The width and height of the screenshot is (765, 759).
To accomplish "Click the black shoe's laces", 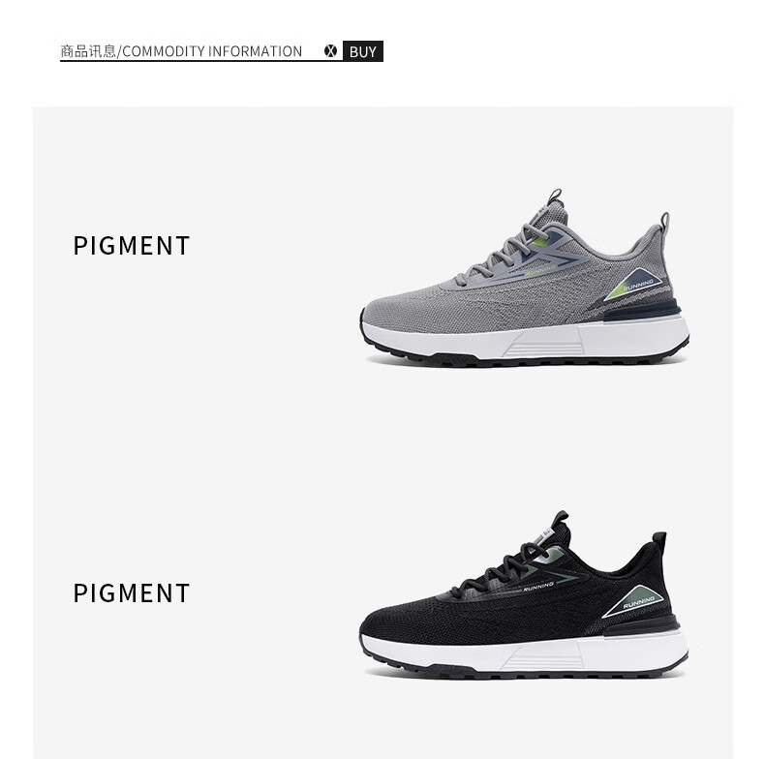I will [503, 571].
